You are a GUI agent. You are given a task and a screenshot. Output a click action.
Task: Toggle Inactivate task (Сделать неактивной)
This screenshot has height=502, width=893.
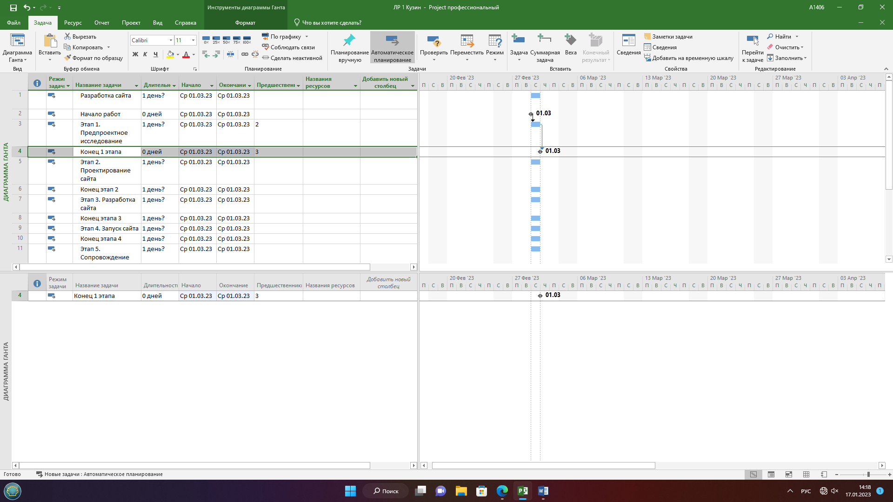[293, 58]
